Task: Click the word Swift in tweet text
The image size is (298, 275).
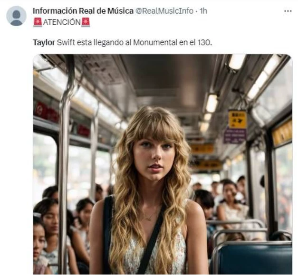Action: point(66,42)
